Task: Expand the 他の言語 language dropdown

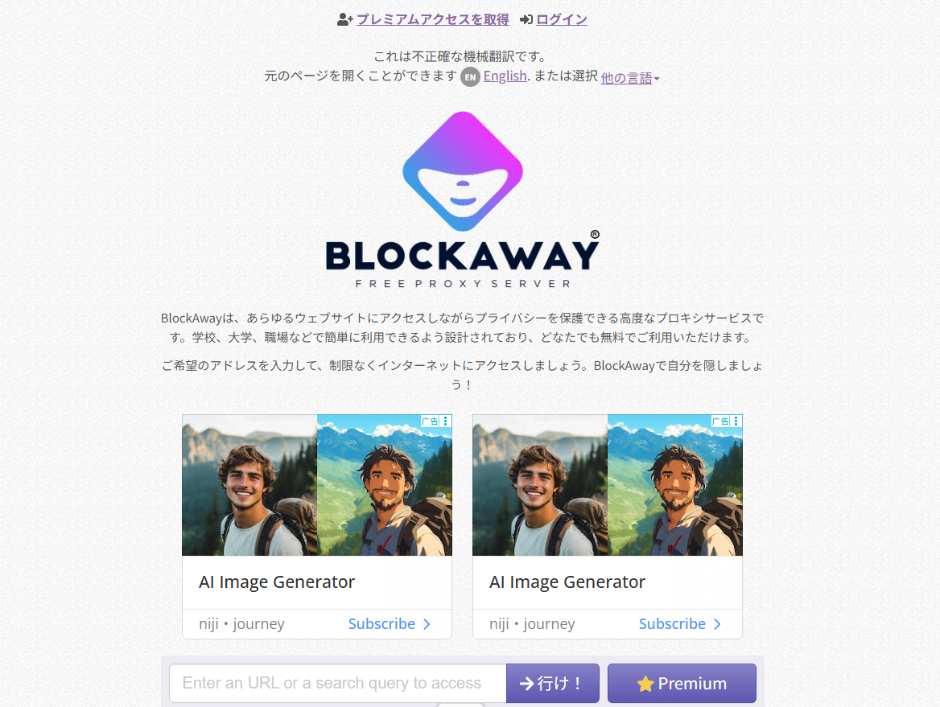Action: pyautogui.click(x=630, y=78)
